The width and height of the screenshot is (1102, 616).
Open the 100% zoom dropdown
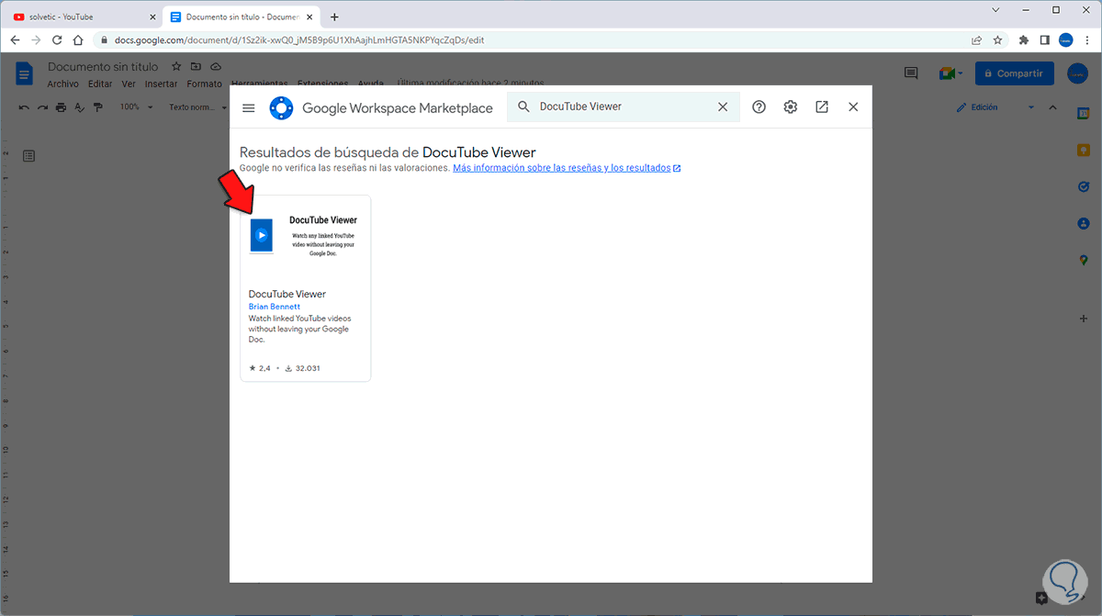(x=135, y=107)
